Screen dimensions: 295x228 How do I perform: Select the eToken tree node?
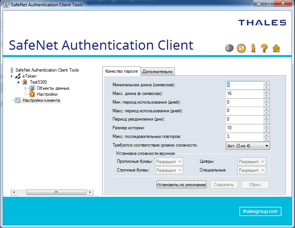pyautogui.click(x=29, y=76)
